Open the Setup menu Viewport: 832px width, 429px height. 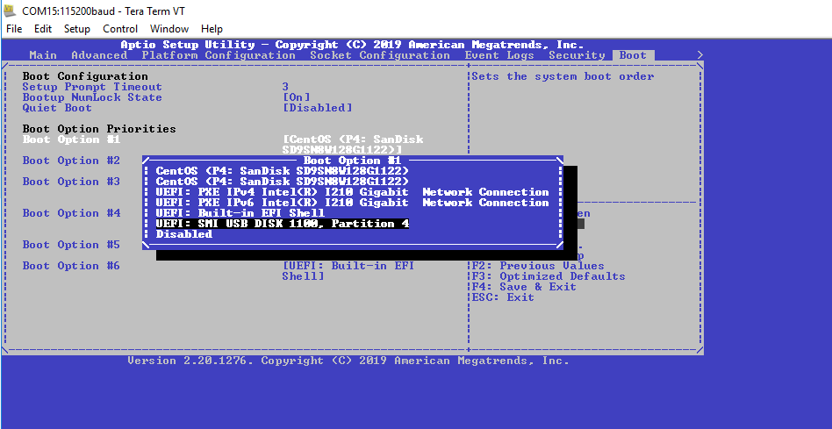pyautogui.click(x=77, y=29)
